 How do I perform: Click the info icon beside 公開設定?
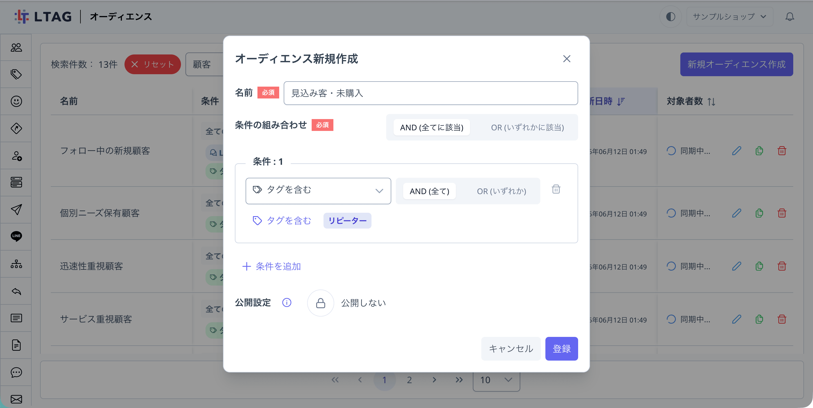click(287, 302)
